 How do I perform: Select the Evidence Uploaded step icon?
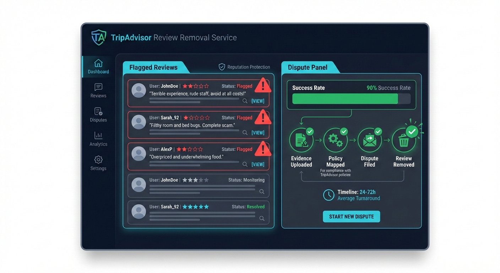tap(301, 140)
